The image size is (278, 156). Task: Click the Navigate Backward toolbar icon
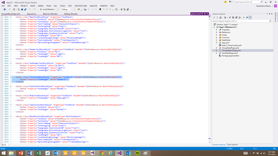point(4,10)
